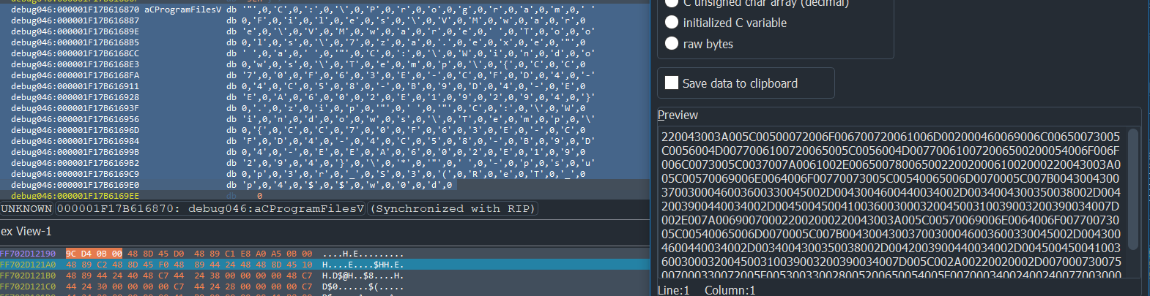Pick the C unsigned char array (decimal) radio
This screenshot has width=1150, height=296.
[757, 3]
